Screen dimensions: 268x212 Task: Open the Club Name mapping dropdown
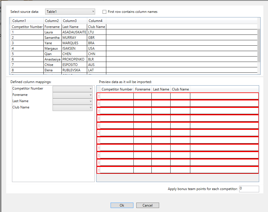pyautogui.click(x=73, y=108)
